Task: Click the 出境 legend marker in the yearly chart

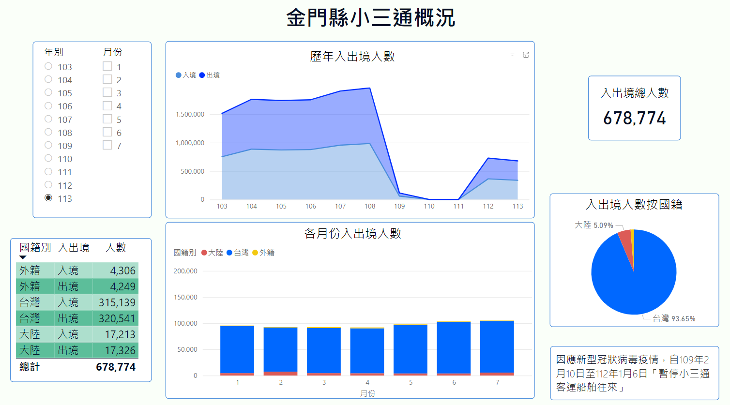Action: pyautogui.click(x=202, y=75)
